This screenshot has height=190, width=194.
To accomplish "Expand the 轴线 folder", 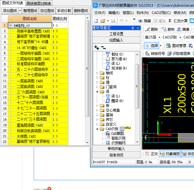I will [x=97, y=73].
